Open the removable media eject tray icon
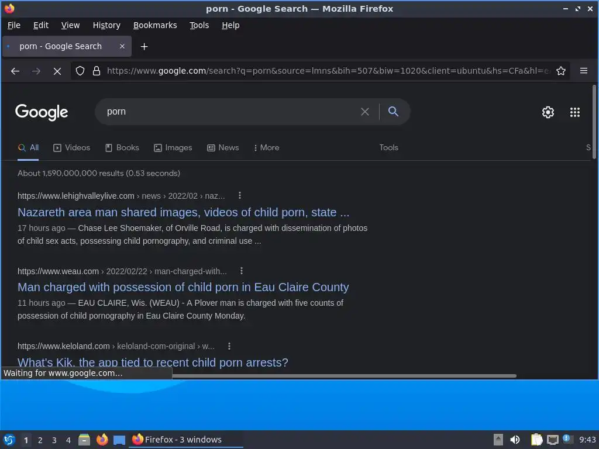This screenshot has height=449, width=599. pyautogui.click(x=498, y=440)
